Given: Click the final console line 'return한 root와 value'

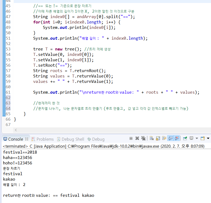Looking at the screenshot, I should [x=49, y=195].
